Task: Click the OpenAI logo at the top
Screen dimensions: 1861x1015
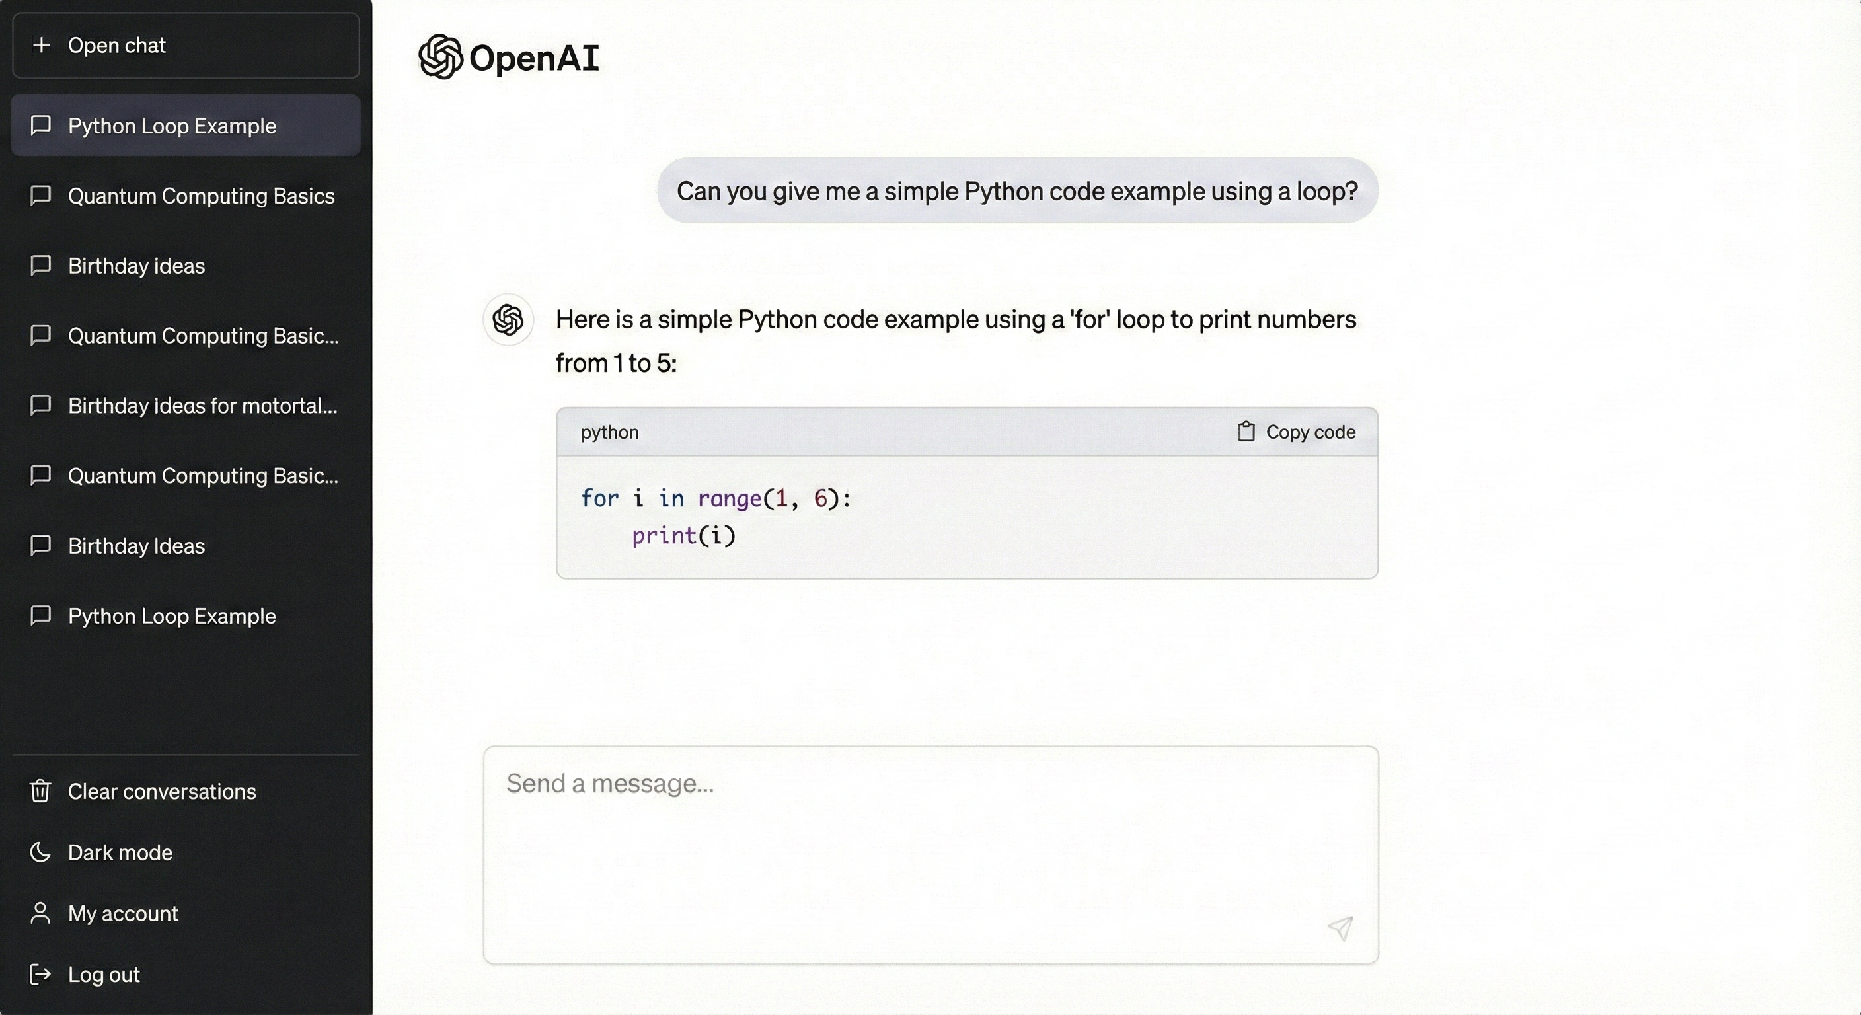Action: point(510,57)
